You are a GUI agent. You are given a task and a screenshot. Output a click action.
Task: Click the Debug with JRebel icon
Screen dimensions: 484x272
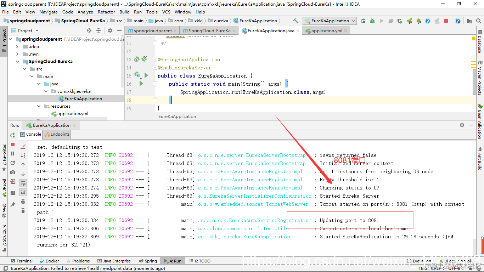(418, 21)
